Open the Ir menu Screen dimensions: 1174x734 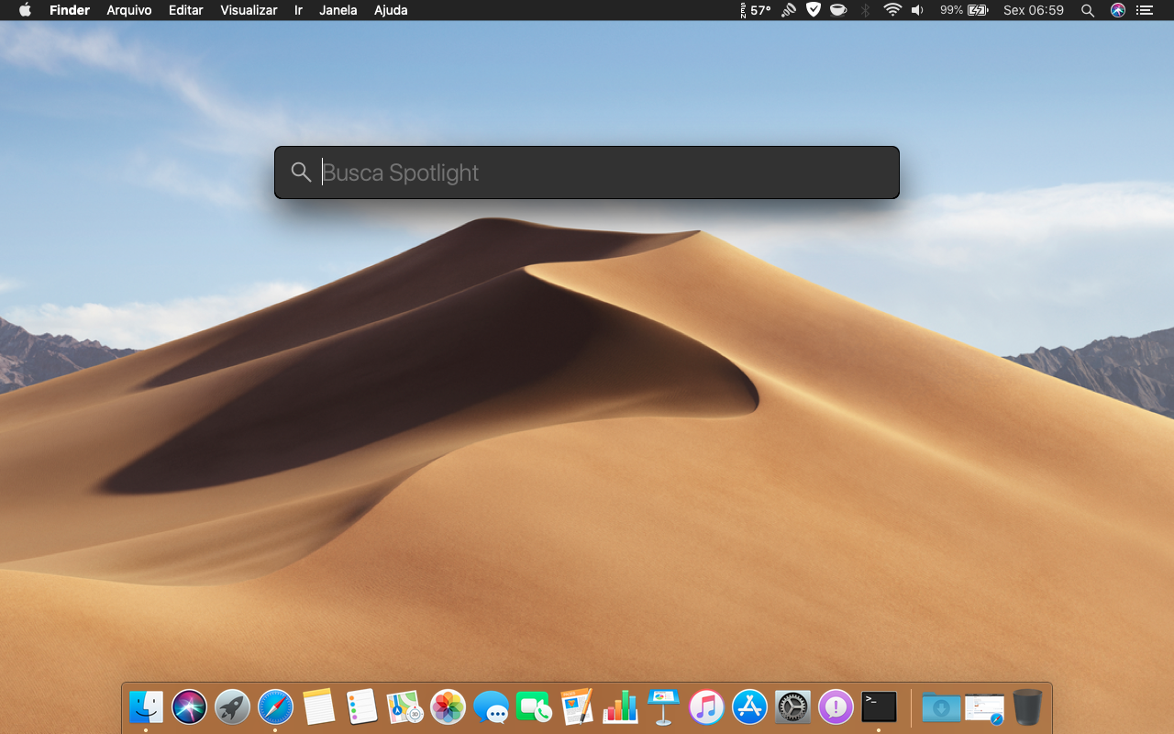point(298,10)
